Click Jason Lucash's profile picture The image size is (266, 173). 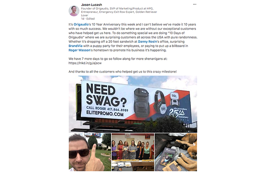click(74, 11)
